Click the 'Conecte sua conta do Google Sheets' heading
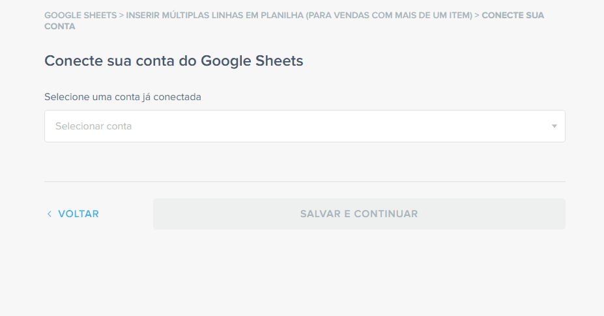The image size is (604, 316). point(174,61)
